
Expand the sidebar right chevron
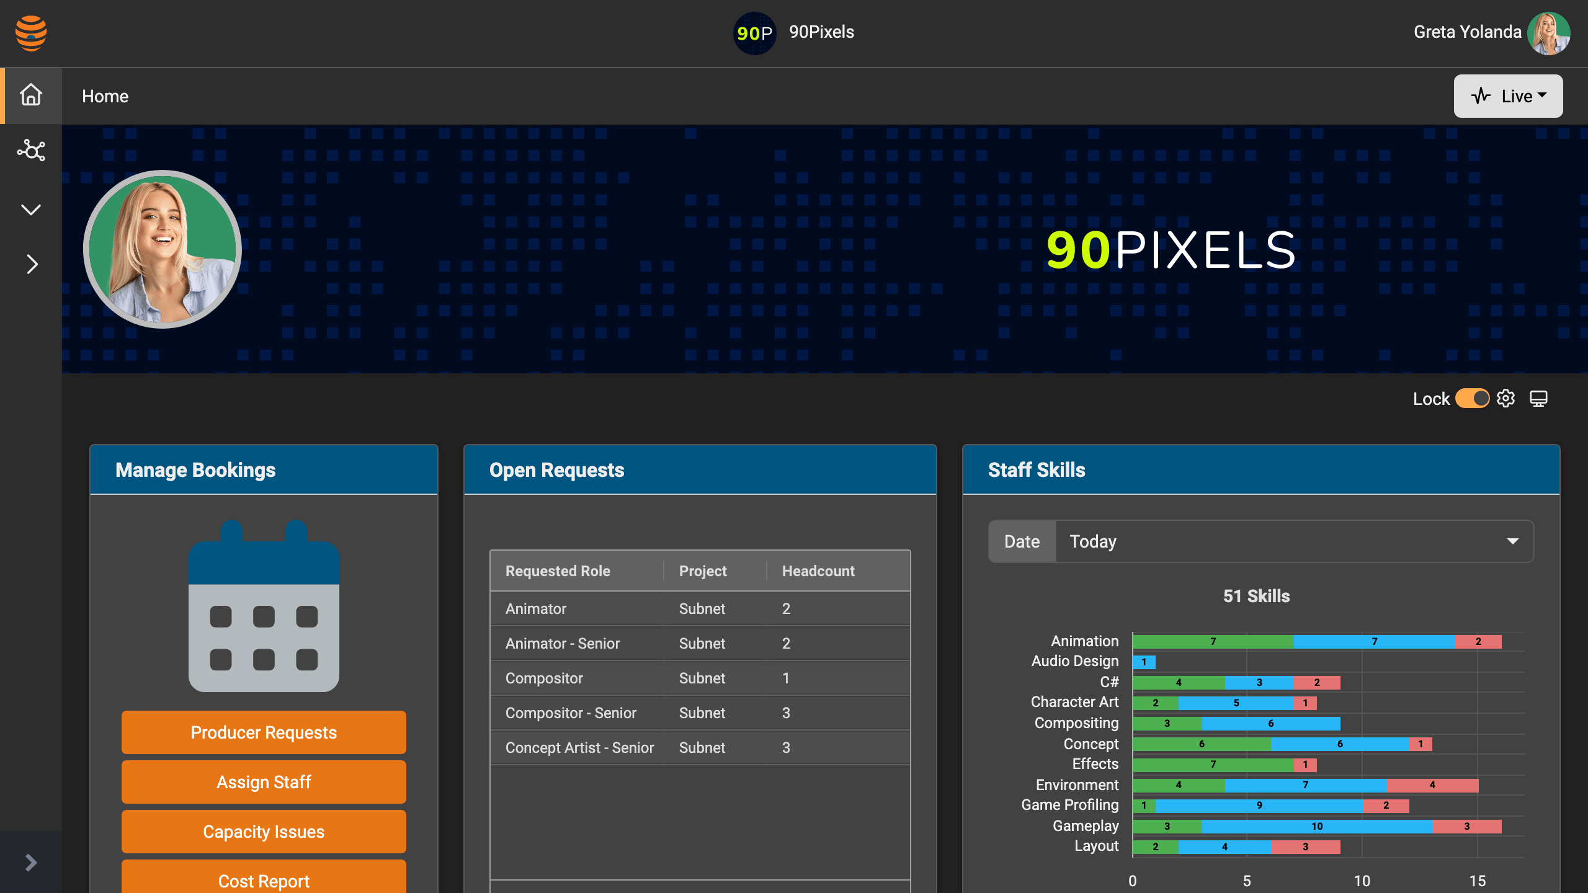(32, 264)
